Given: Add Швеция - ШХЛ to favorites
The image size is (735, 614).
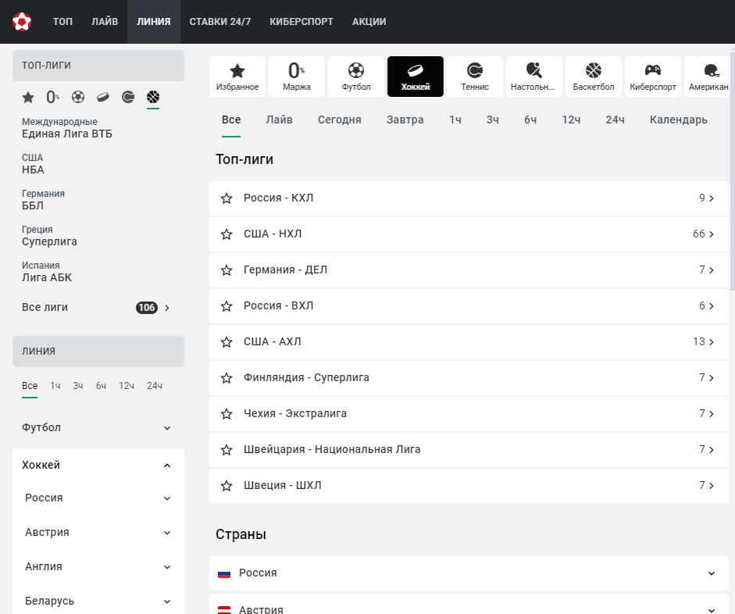Looking at the screenshot, I should click(x=227, y=486).
